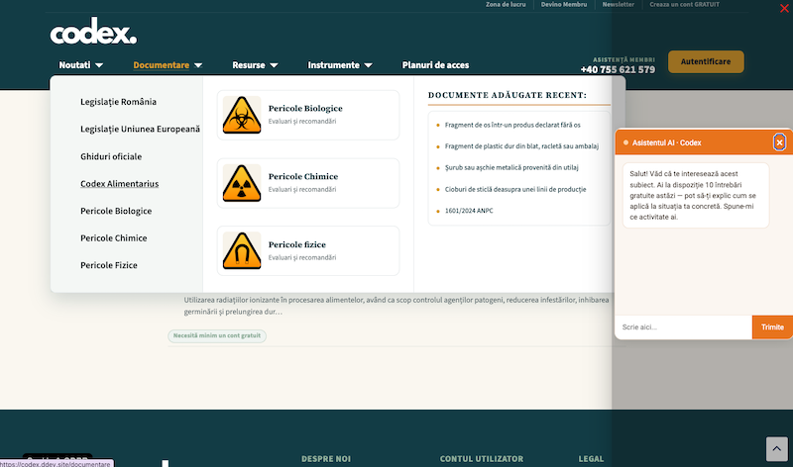This screenshot has width=793, height=467.
Task: Send the chat message with Trimite
Action: pyautogui.click(x=772, y=327)
